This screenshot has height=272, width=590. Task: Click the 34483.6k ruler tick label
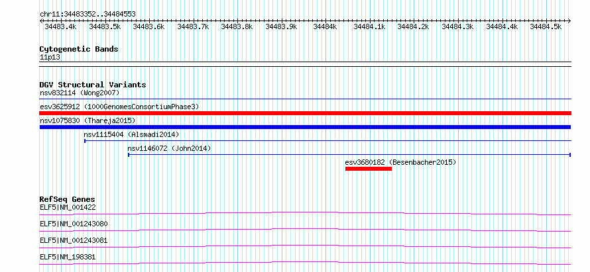[x=148, y=26]
